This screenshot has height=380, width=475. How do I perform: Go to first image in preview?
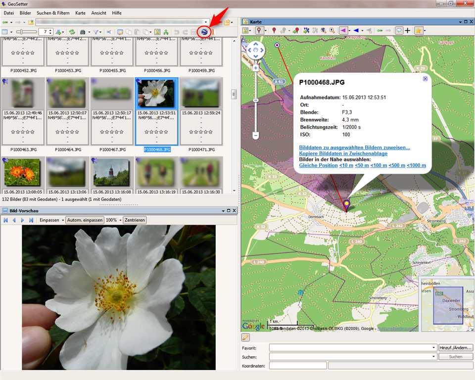click(x=6, y=220)
